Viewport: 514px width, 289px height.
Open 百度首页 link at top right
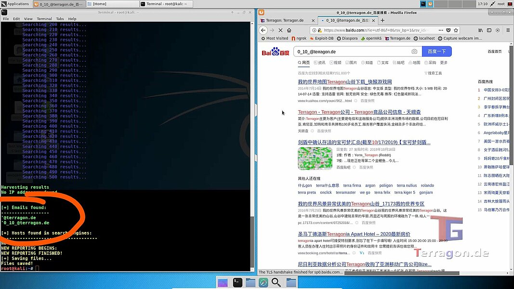coord(494,52)
